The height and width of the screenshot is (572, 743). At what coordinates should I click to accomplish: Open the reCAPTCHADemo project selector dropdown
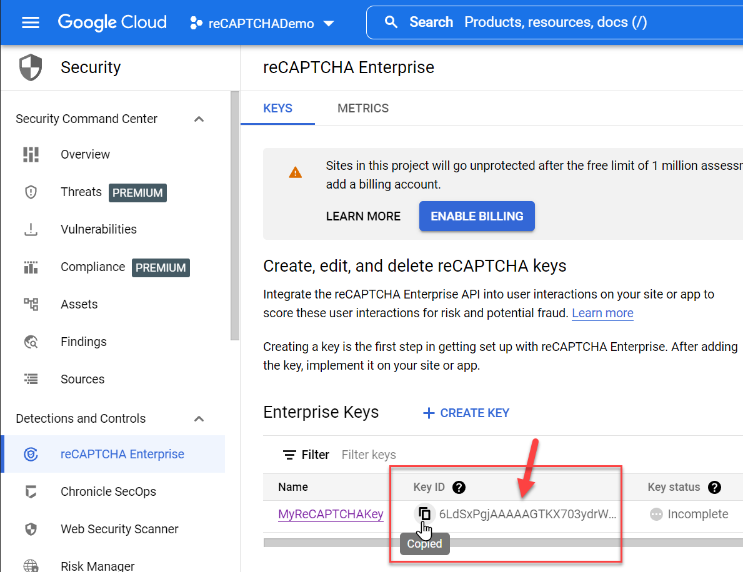coord(262,23)
